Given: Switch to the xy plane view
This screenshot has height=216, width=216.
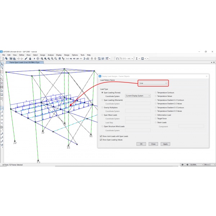Looking at the screenshot, I should pyautogui.click(x=70, y=58).
